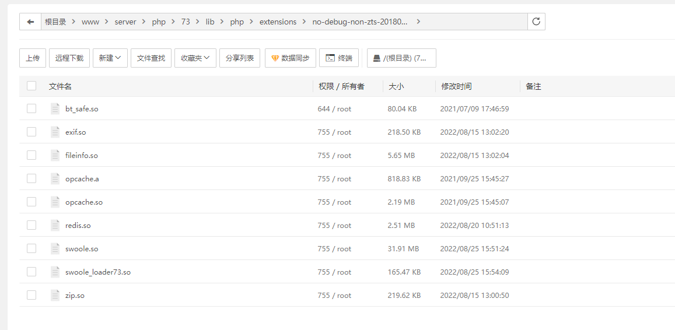Click size 218.50 KB of exif.so
Viewport: 675px width, 330px height.
[404, 132]
